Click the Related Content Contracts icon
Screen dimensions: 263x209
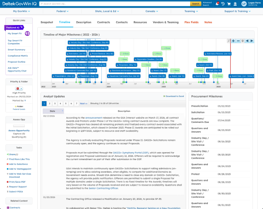click(8, 208)
